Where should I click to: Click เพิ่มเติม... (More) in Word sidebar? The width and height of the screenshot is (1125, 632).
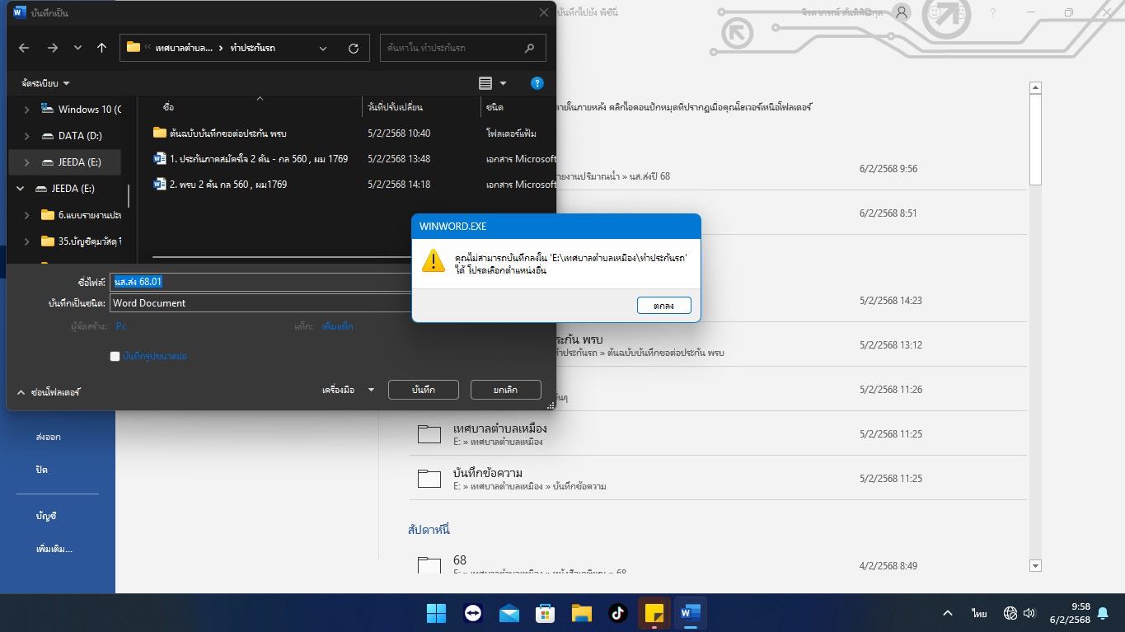54,549
